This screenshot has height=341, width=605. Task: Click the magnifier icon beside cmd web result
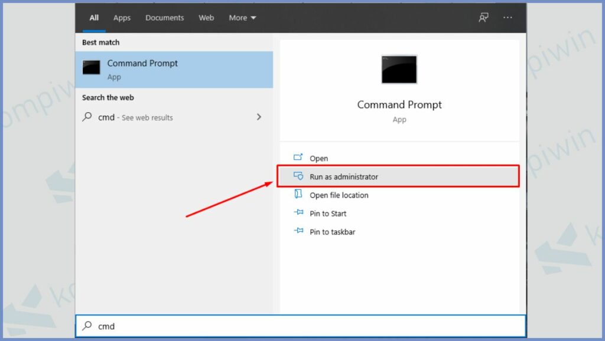click(87, 117)
